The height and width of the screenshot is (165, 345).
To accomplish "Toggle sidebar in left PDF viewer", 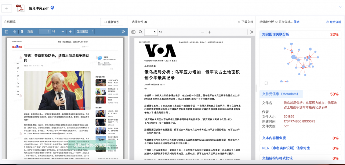I will pos(7,32).
